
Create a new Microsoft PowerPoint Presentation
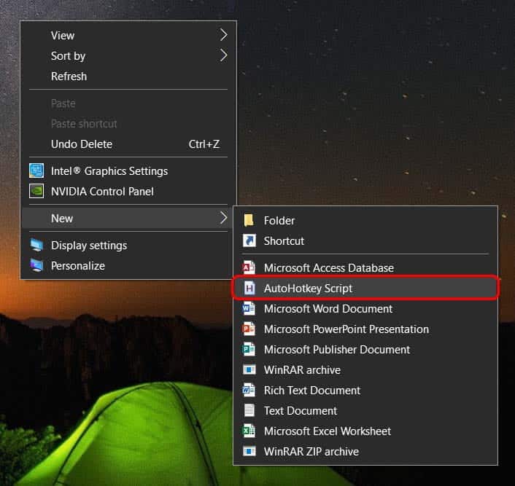click(365, 329)
